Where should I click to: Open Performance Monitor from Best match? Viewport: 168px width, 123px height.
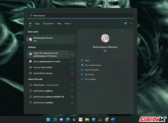pos(51,39)
